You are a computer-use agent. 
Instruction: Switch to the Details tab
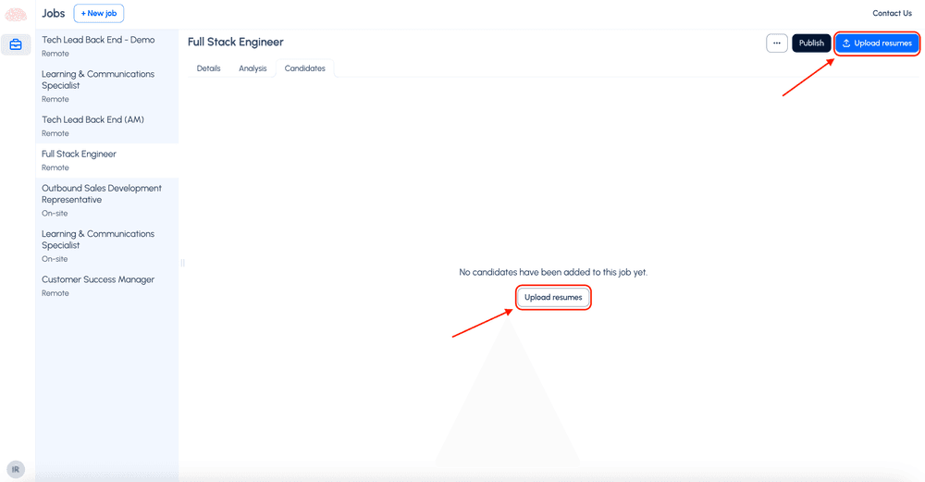point(209,68)
